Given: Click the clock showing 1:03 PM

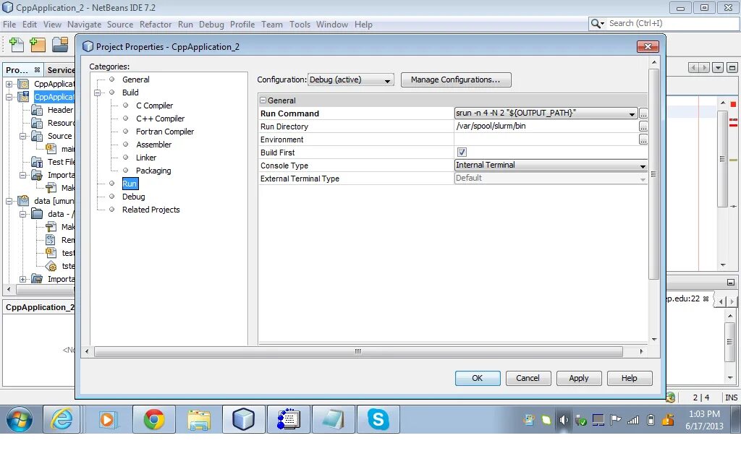Looking at the screenshot, I should (704, 414).
